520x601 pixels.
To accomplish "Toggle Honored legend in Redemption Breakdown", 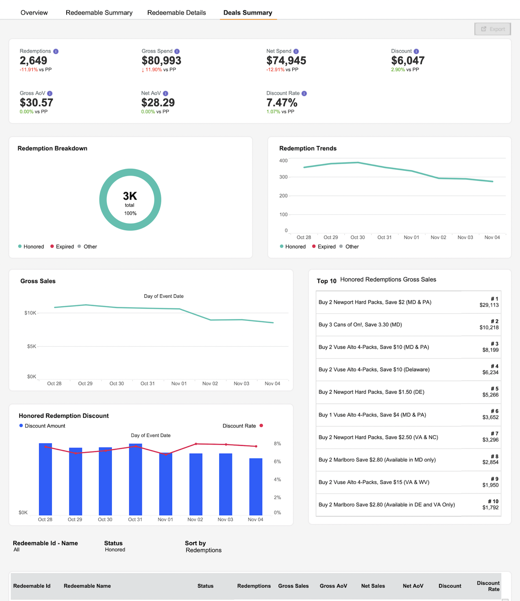I will (31, 247).
